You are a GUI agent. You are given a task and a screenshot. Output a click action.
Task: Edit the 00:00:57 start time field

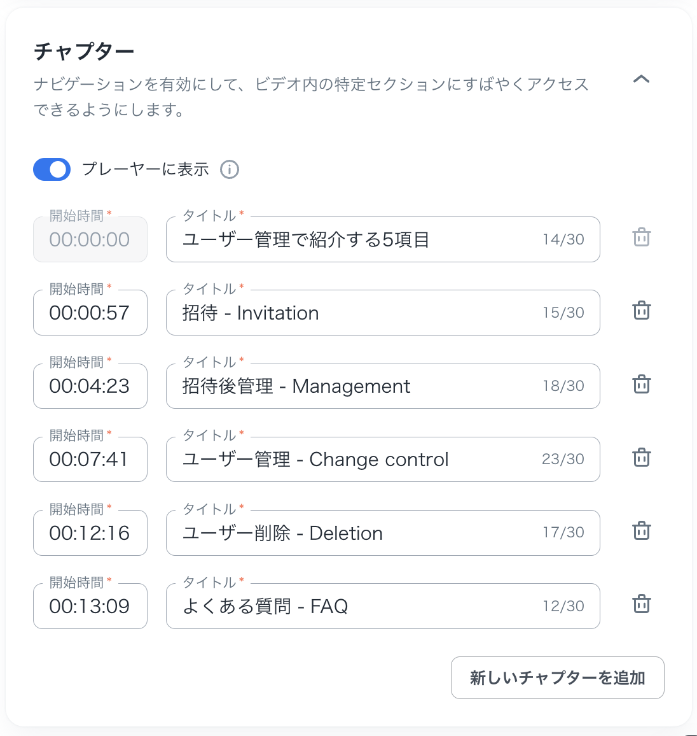[x=90, y=313]
